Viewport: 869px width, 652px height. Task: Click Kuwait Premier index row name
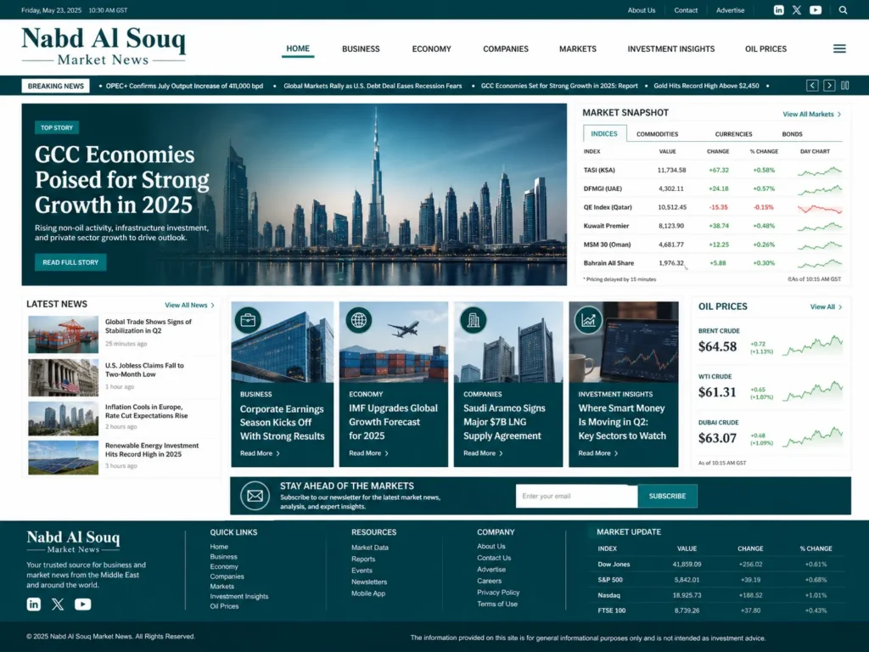pos(606,226)
